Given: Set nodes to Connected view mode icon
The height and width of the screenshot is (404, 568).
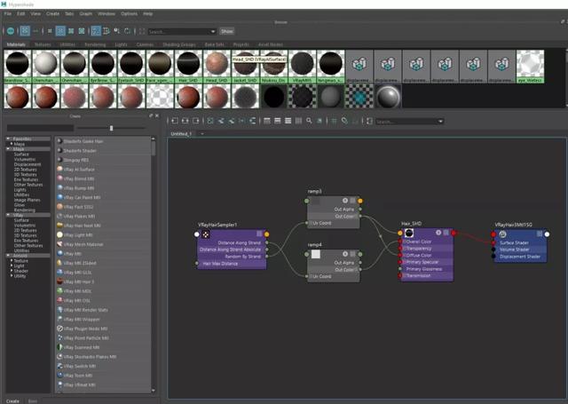Looking at the screenshot, I should pyautogui.click(x=278, y=121).
